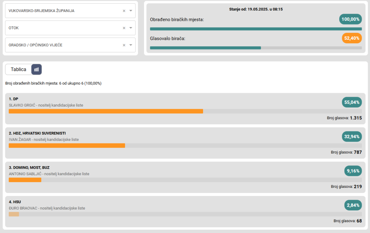Click the Glasovalo birača progress bar
Image resolution: width=370 pixels, height=233 pixels.
click(255, 48)
